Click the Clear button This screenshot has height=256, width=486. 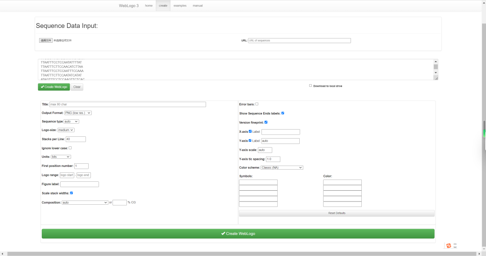[x=77, y=87]
